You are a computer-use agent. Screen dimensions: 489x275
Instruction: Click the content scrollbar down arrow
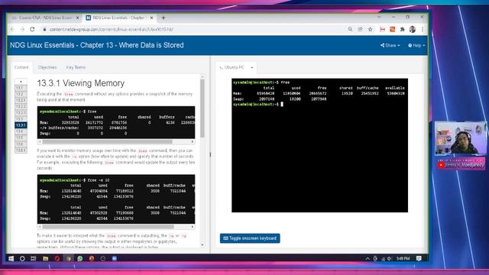[202, 245]
